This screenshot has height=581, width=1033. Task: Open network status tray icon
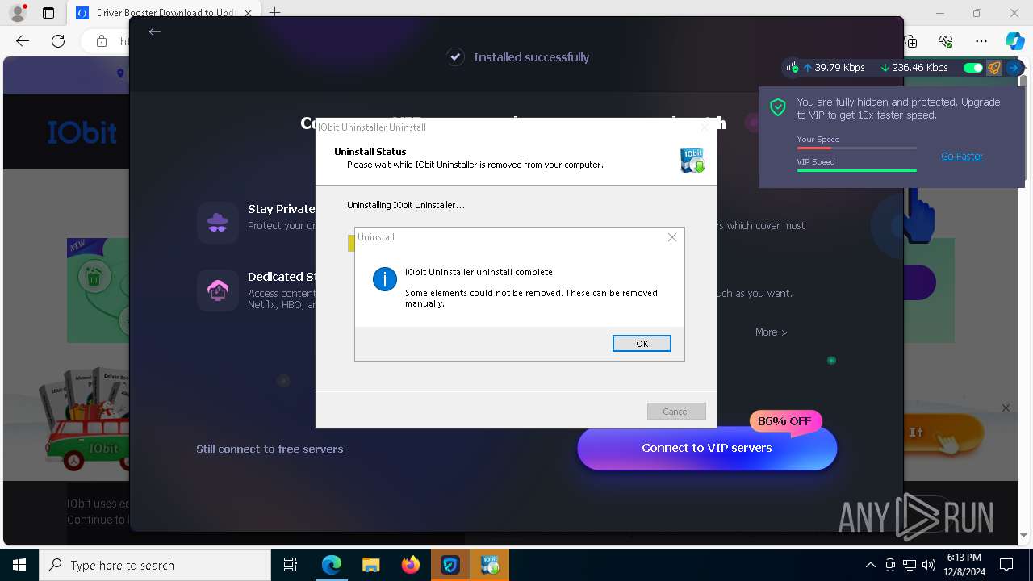click(x=910, y=565)
